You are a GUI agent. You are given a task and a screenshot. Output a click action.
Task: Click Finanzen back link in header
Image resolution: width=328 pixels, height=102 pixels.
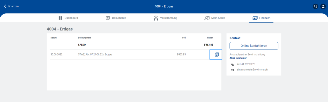13,6
